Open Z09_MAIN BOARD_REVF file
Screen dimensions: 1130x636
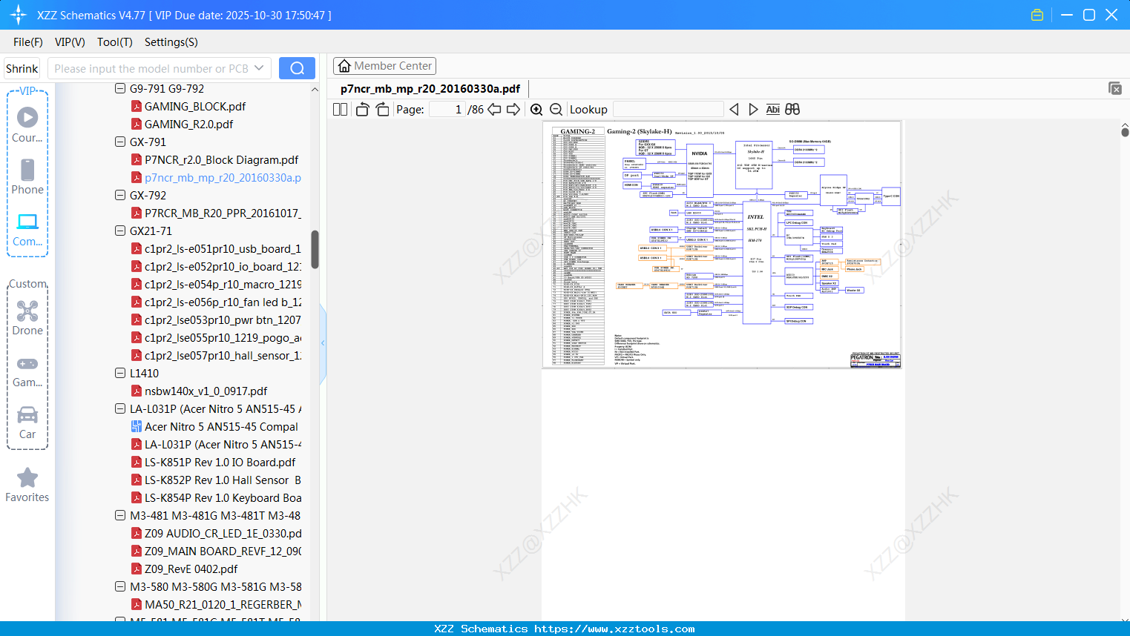(x=223, y=551)
